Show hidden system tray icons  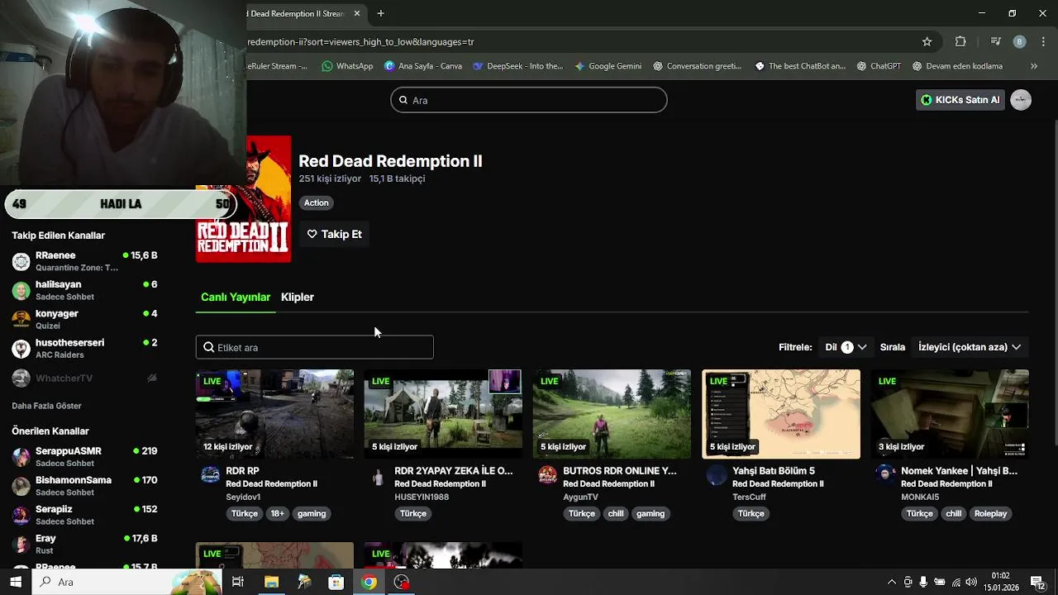coord(892,582)
